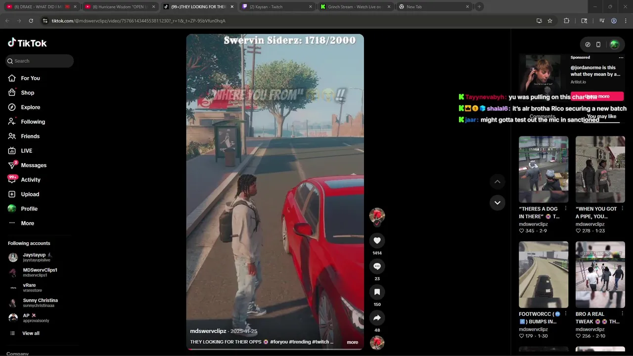
Task: Expand caption with the more button
Action: coord(353,342)
